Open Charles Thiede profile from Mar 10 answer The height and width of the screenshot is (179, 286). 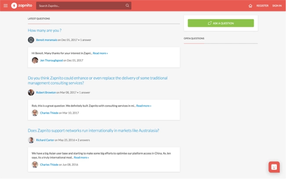click(x=49, y=113)
